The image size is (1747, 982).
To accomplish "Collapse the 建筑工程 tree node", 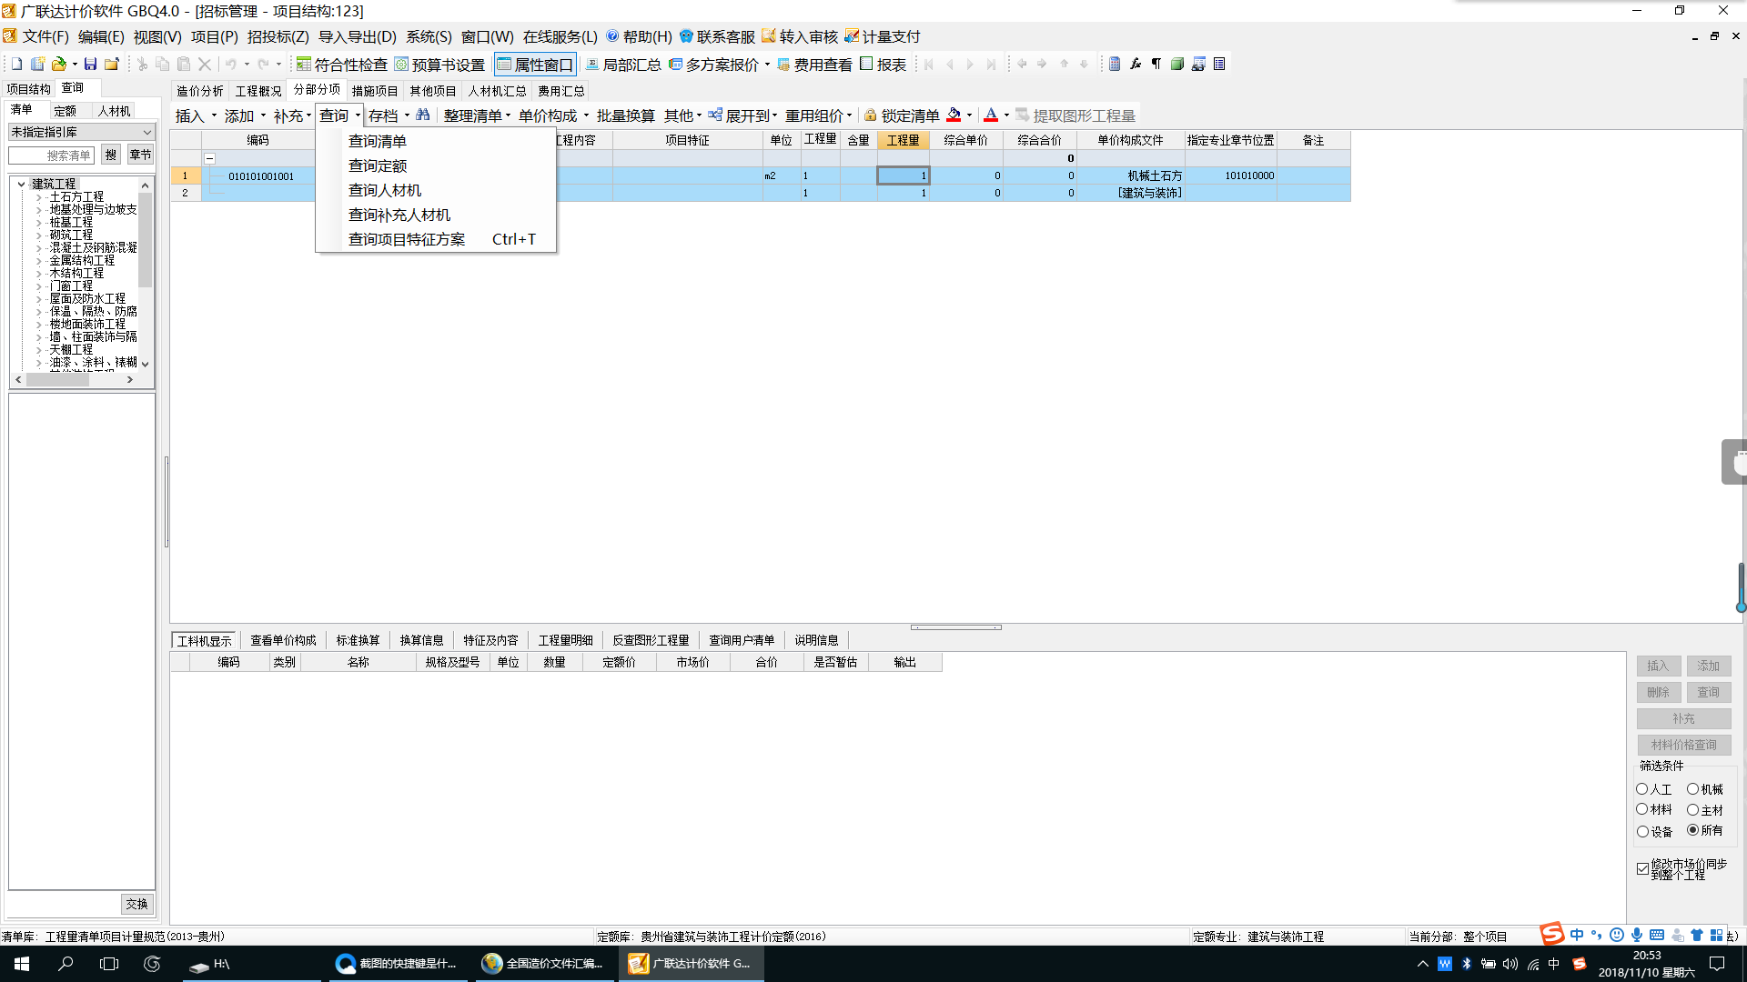I will 21,184.
